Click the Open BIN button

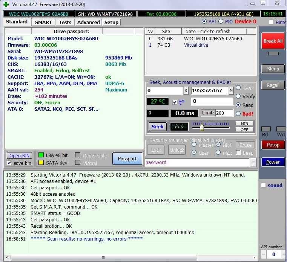pos(19,155)
